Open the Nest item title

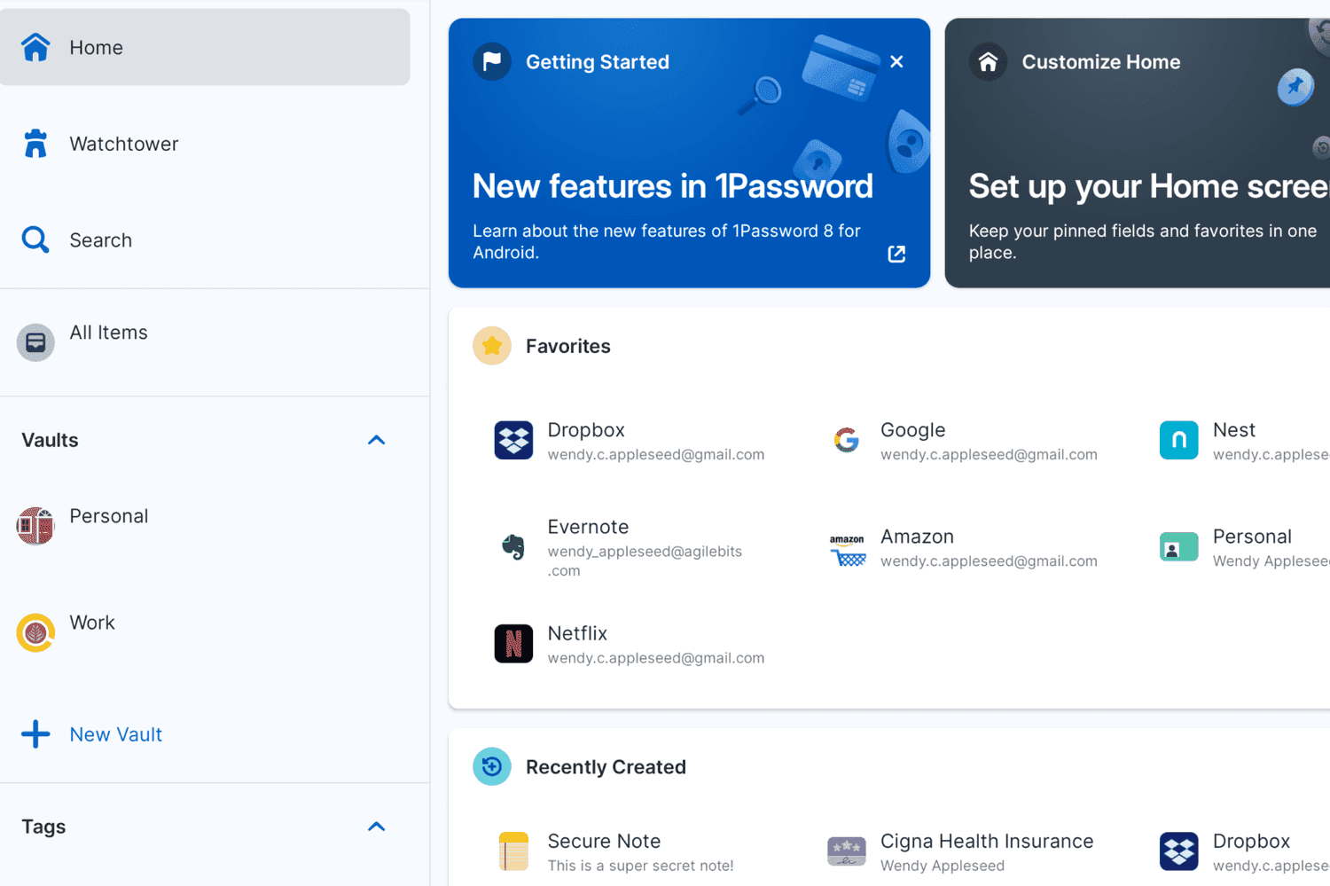pyautogui.click(x=1233, y=429)
